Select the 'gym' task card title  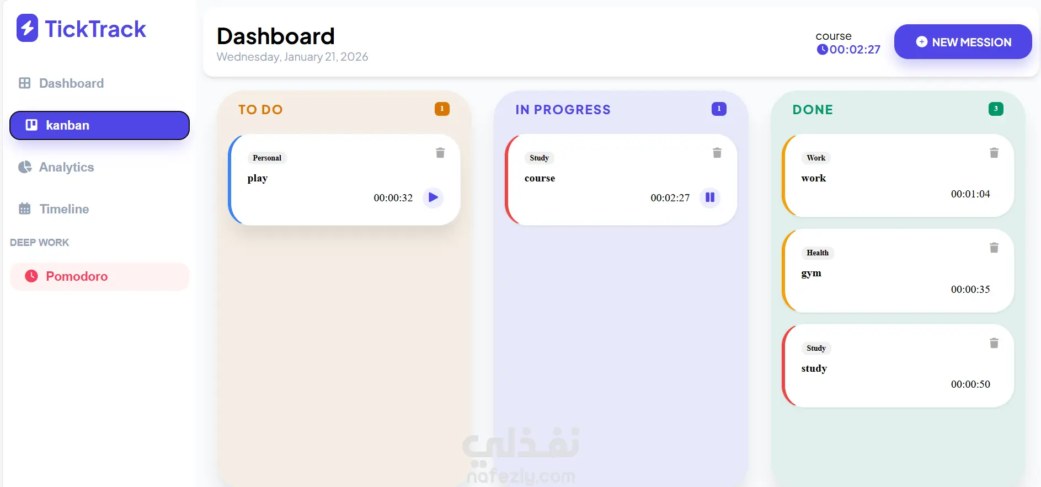pyautogui.click(x=811, y=273)
